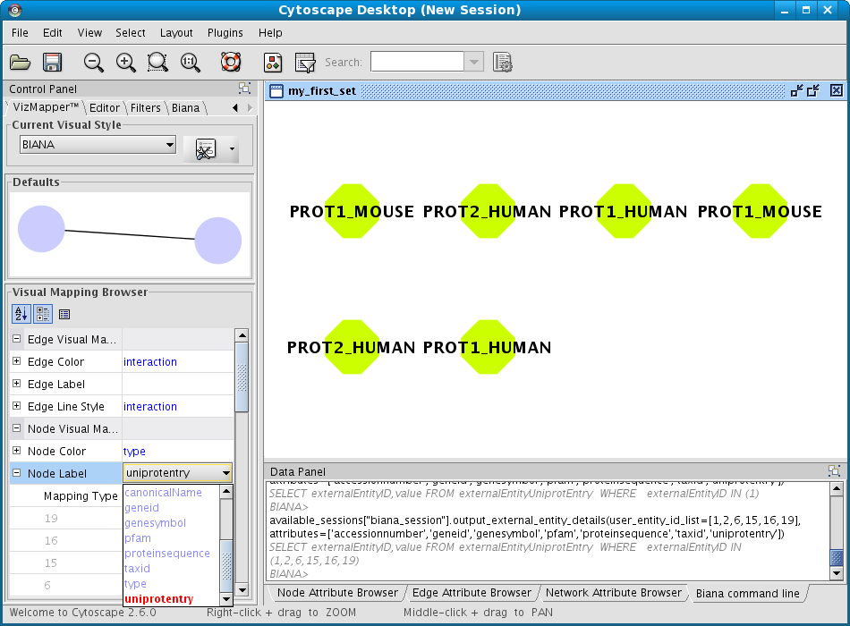This screenshot has width=850, height=626.
Task: Expand the Edge Color row
Action: (17, 361)
